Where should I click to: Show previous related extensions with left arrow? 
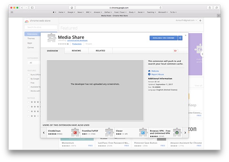click(44, 132)
